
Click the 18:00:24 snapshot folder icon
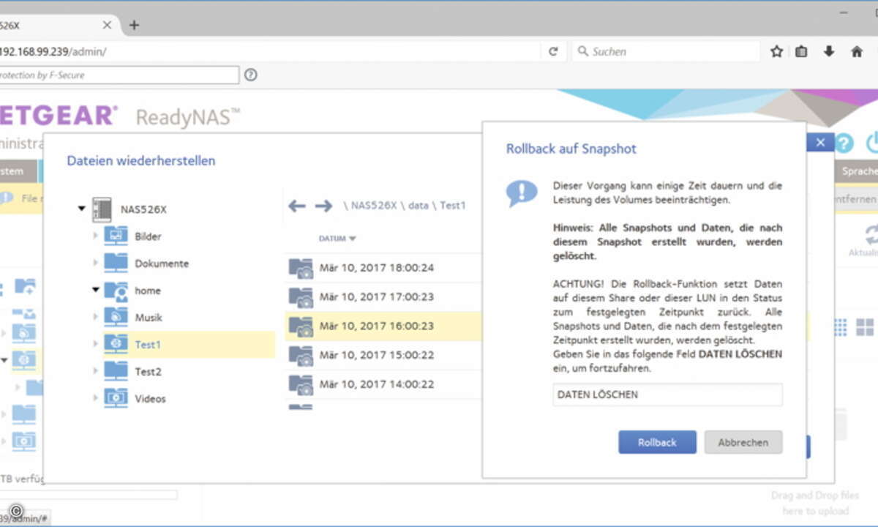pyautogui.click(x=300, y=269)
